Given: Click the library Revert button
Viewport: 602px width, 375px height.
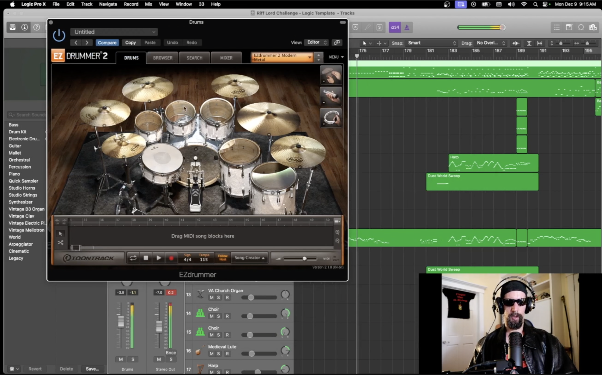Looking at the screenshot, I should pyautogui.click(x=35, y=369).
